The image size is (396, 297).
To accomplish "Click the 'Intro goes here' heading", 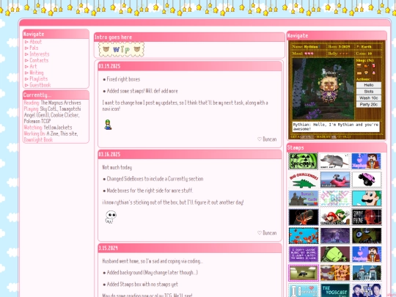I will (x=113, y=37).
